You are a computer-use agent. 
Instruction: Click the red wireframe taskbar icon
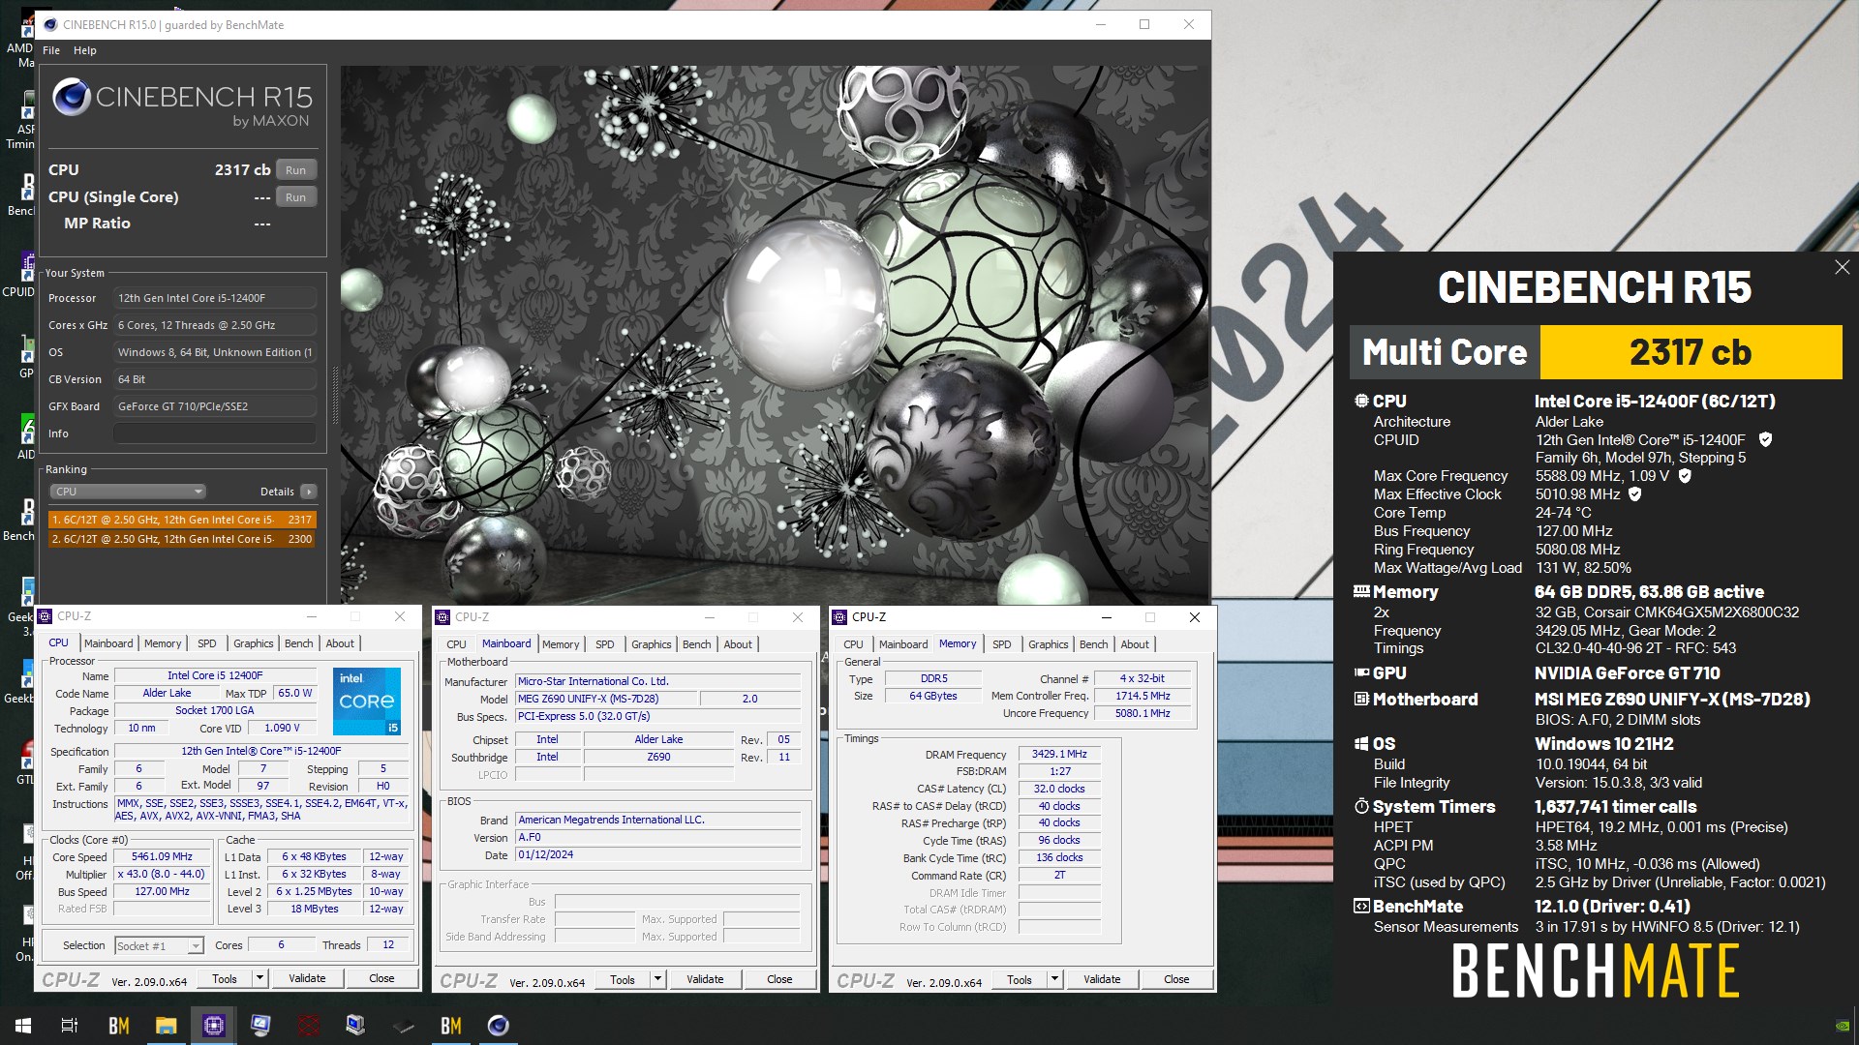[308, 1026]
